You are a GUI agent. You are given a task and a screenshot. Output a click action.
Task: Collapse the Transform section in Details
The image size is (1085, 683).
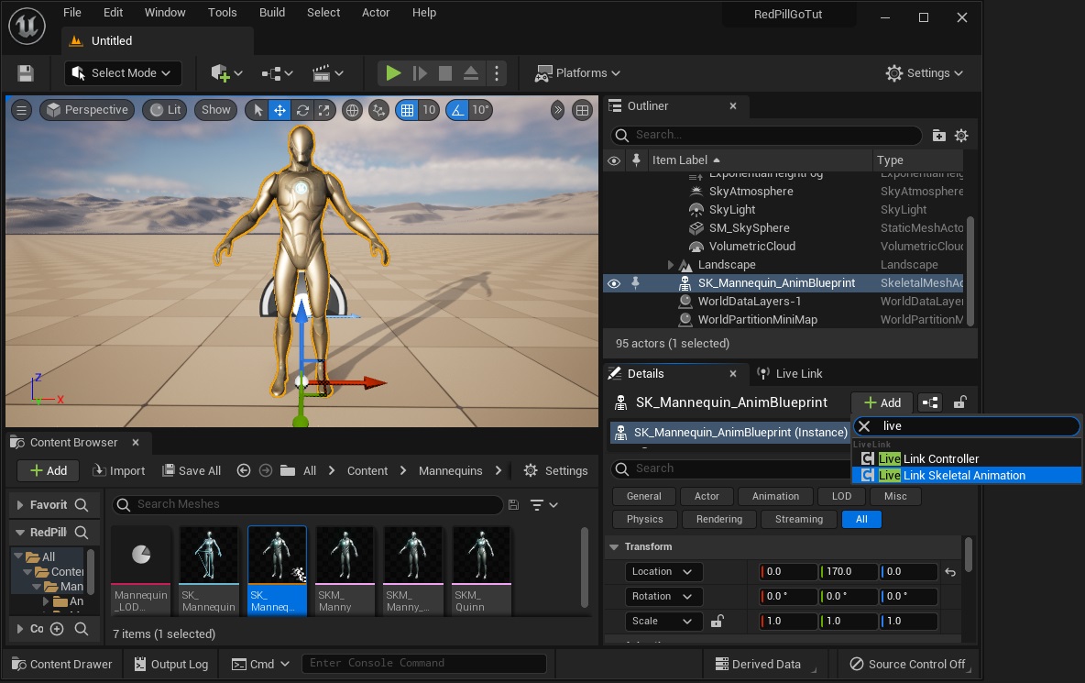[612, 547]
